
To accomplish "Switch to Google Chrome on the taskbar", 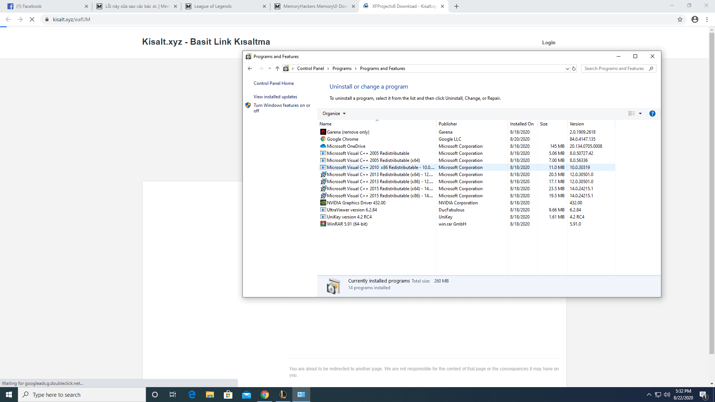I will point(265,395).
